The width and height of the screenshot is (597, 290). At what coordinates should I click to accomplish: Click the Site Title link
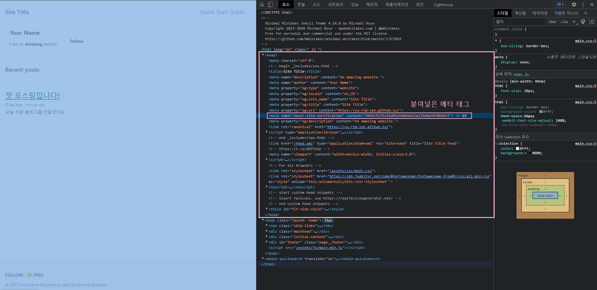(17, 12)
